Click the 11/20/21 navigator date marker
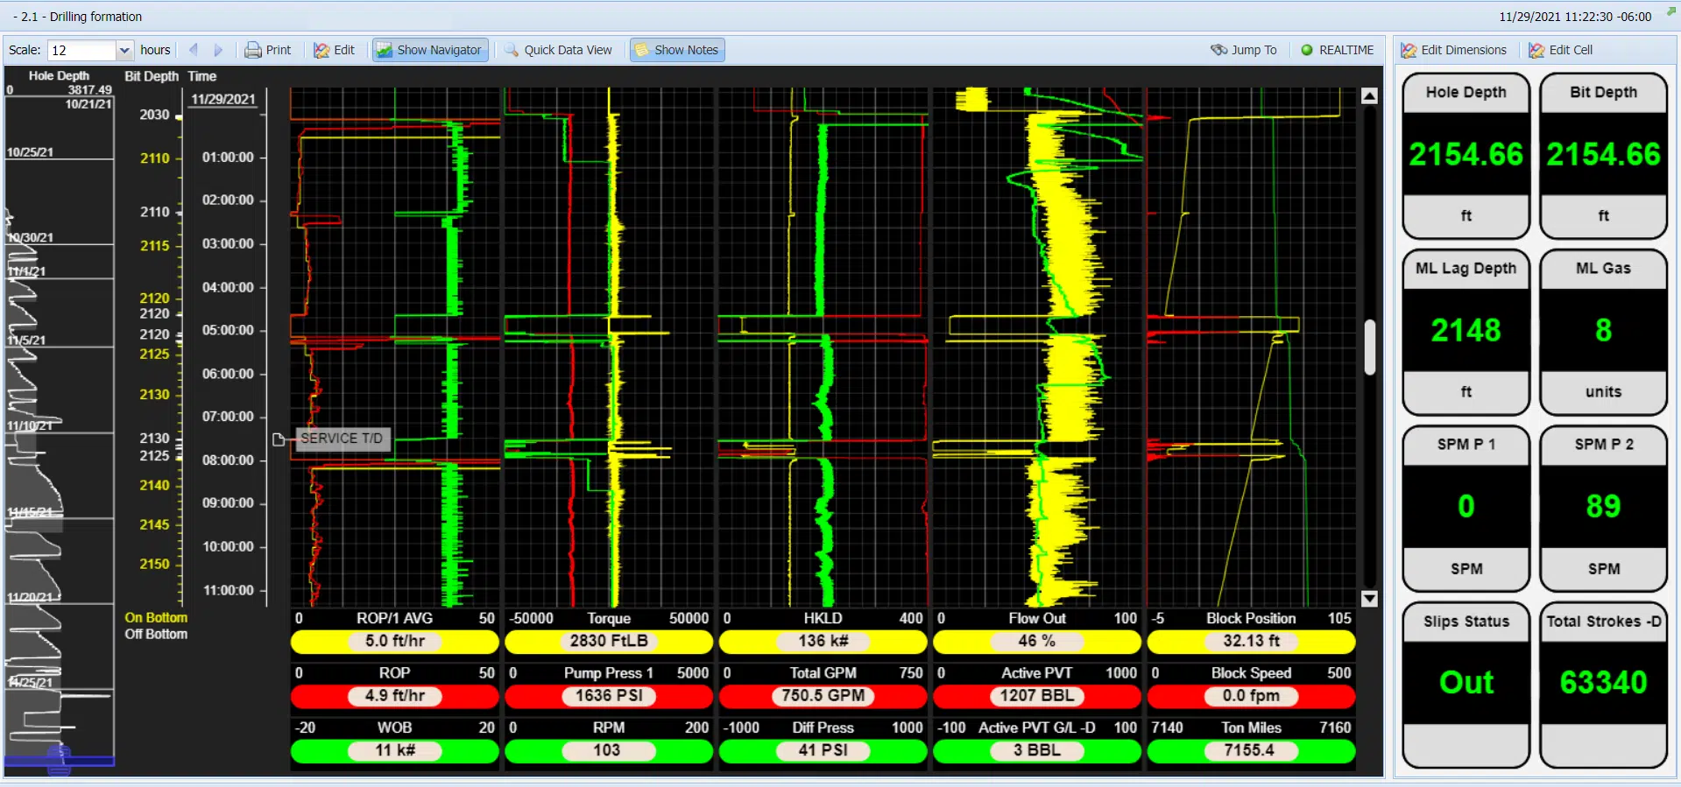The height and width of the screenshot is (787, 1681). pos(30,597)
